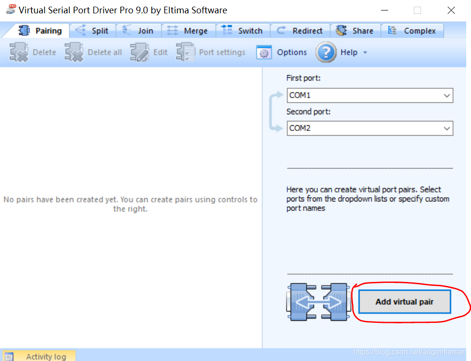Screen dimensions: 471x361
Task: Click the Redirect tab arrow icon
Action: (281, 30)
